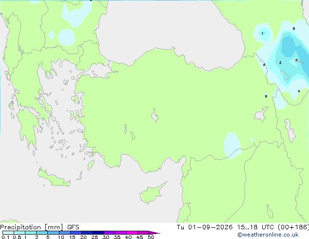Viewport: 309px width, 239px height.
Task: Click the '15..18 UTC' time range text
Action: (x=255, y=227)
